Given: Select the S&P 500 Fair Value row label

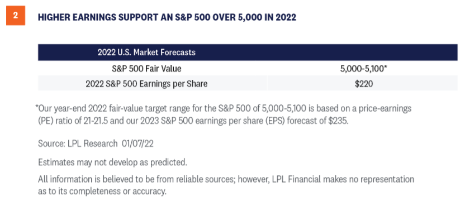Looking at the screenshot, I should 146,69.
